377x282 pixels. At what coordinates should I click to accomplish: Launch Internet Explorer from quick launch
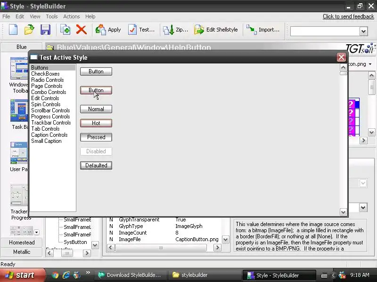click(x=66, y=275)
